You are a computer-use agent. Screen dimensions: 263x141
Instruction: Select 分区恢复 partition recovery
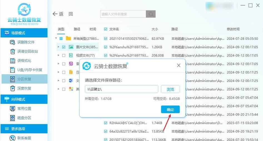pos(24,79)
